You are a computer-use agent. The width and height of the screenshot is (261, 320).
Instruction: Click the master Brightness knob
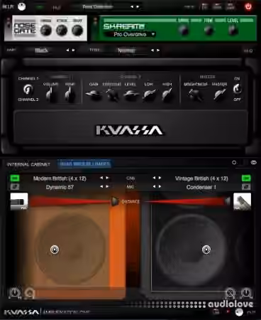tap(196, 95)
